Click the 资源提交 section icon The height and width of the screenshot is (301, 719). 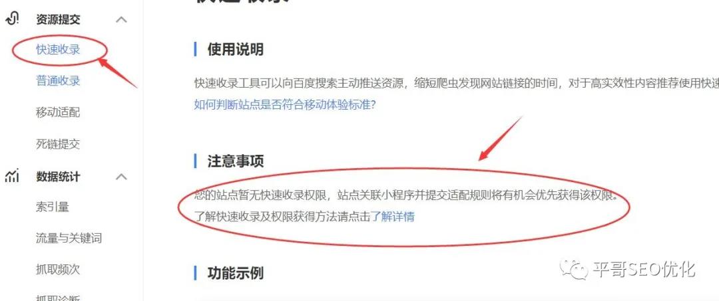point(13,19)
